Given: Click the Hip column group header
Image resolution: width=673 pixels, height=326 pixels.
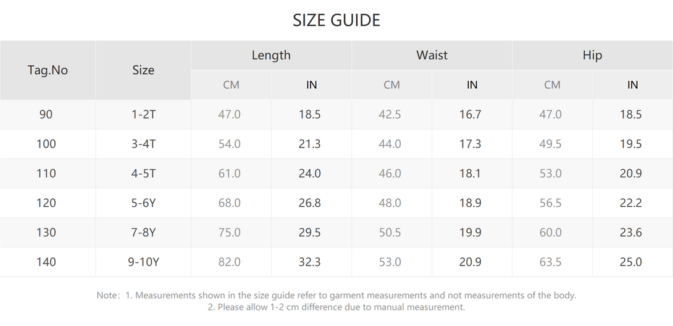Looking at the screenshot, I should (x=592, y=55).
